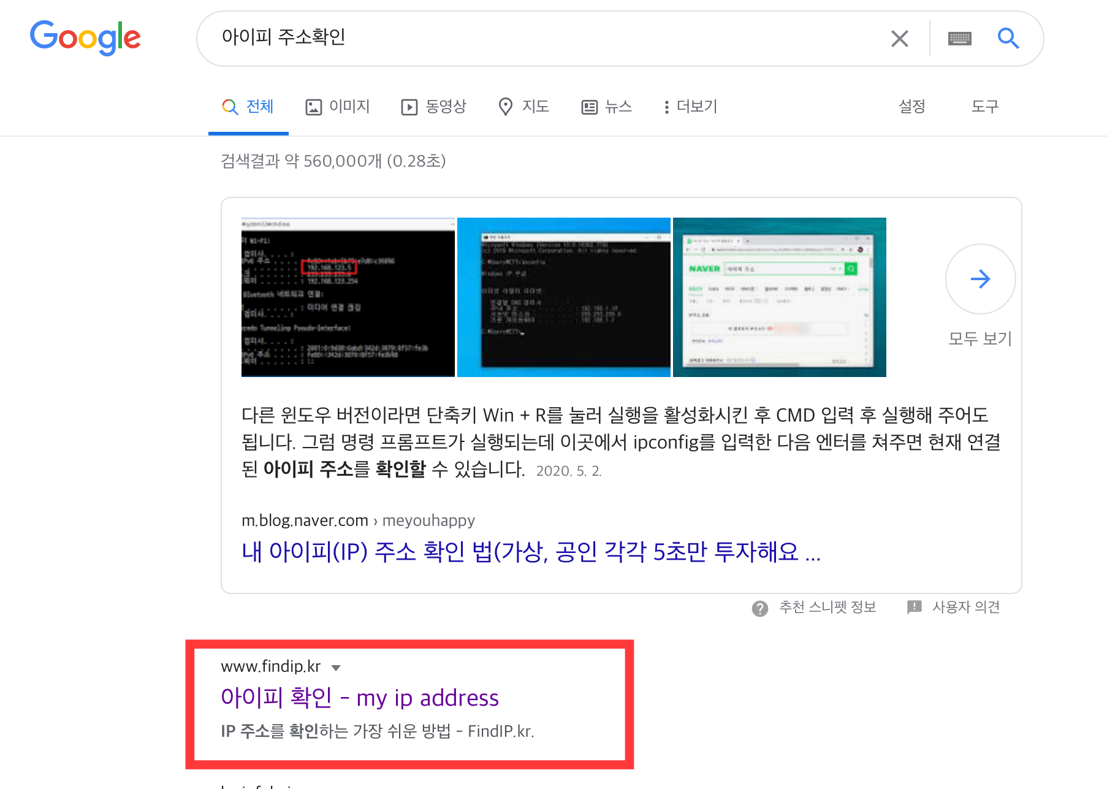The width and height of the screenshot is (1107, 789).
Task: Show all images with 모두 보기 arrow
Action: point(980,280)
